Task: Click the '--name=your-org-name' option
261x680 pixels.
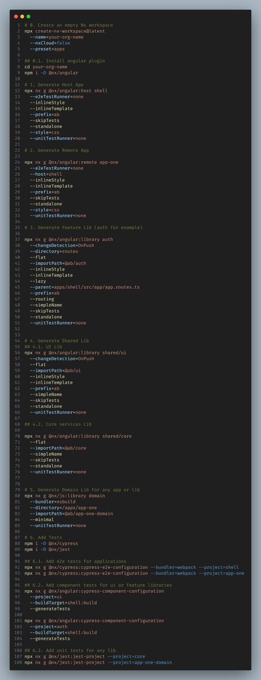Action: 57,36
